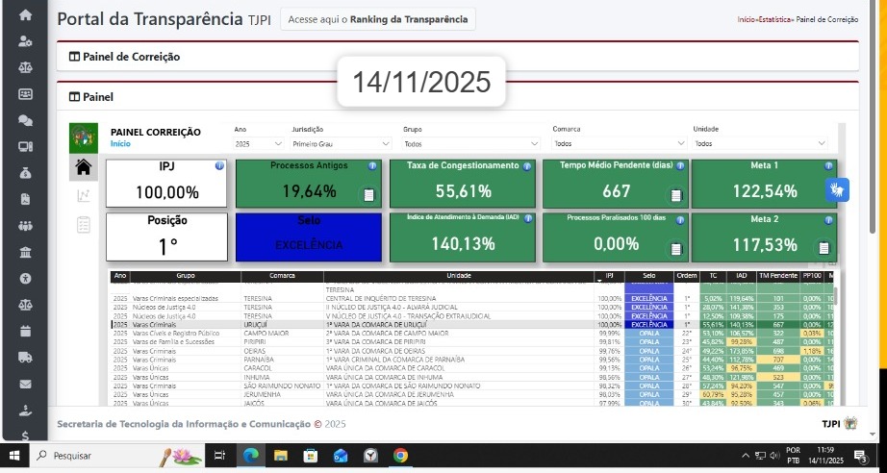The height and width of the screenshot is (473, 887).
Task: Click the clipboard icon on Tempo Médio Pendente card
Action: coord(675,195)
